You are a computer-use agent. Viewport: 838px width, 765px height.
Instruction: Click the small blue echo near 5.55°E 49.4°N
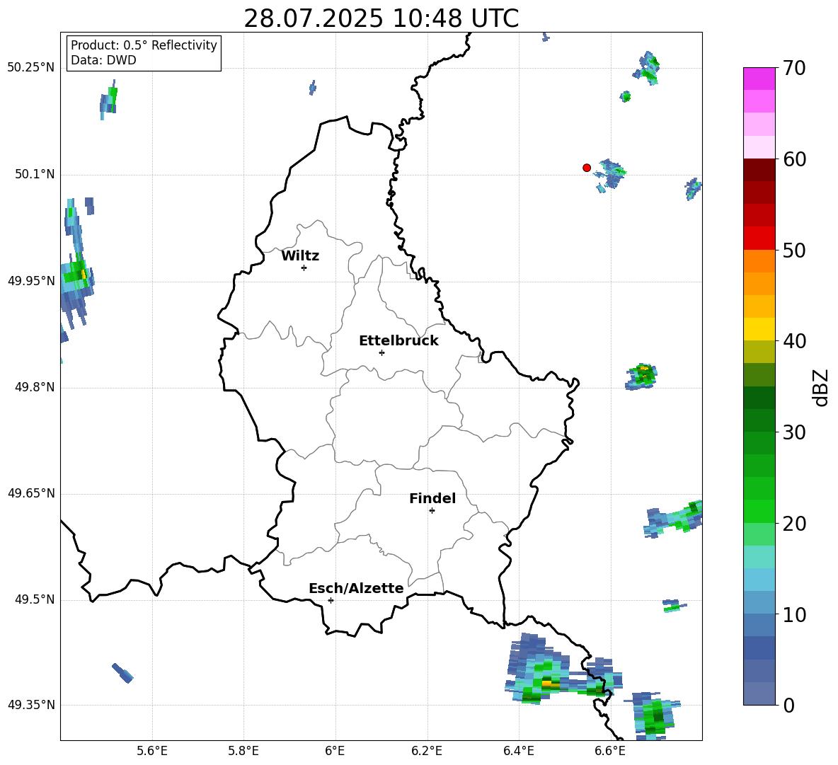122,672
